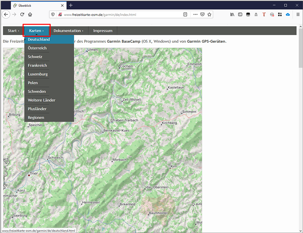The width and height of the screenshot is (303, 233).
Task: Save page to Pocket icon
Action: 202,14
